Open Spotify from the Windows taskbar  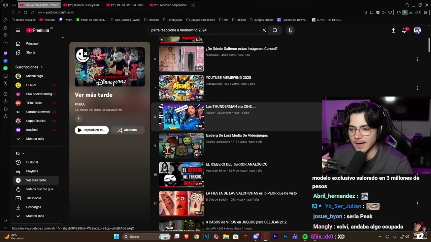(x=305, y=237)
